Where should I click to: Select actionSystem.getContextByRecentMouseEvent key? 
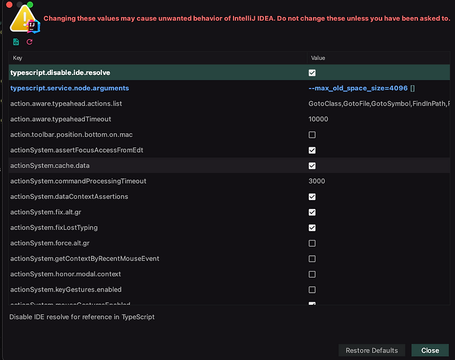pos(85,259)
